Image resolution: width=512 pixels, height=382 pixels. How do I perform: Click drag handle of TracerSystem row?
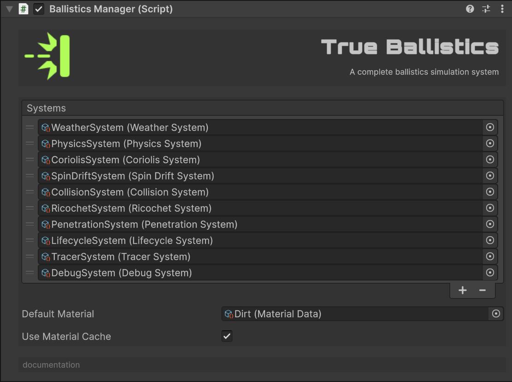coord(30,257)
